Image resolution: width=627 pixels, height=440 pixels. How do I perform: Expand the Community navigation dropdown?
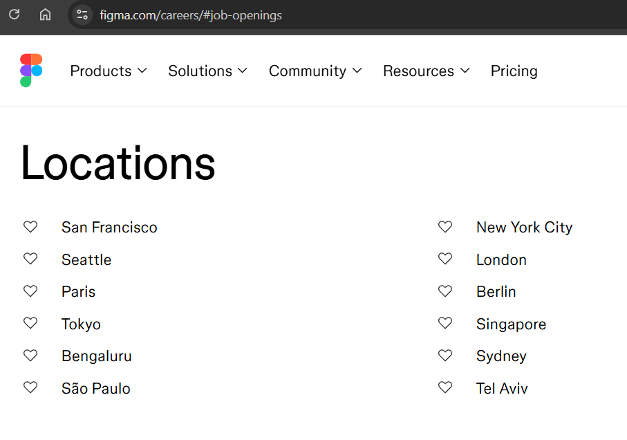[x=315, y=71]
